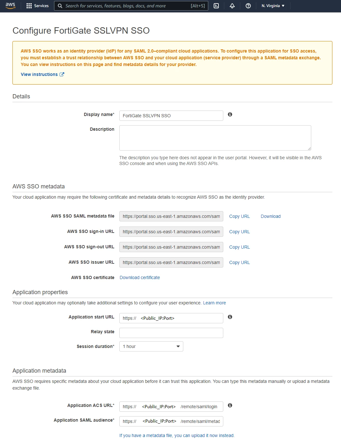Show the info tooltip beside Display name
Viewport: 341px width, 446px height.
pyautogui.click(x=230, y=114)
